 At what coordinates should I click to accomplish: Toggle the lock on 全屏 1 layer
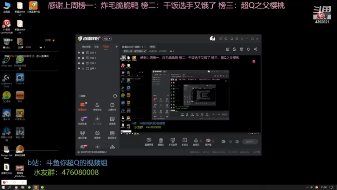[83, 68]
